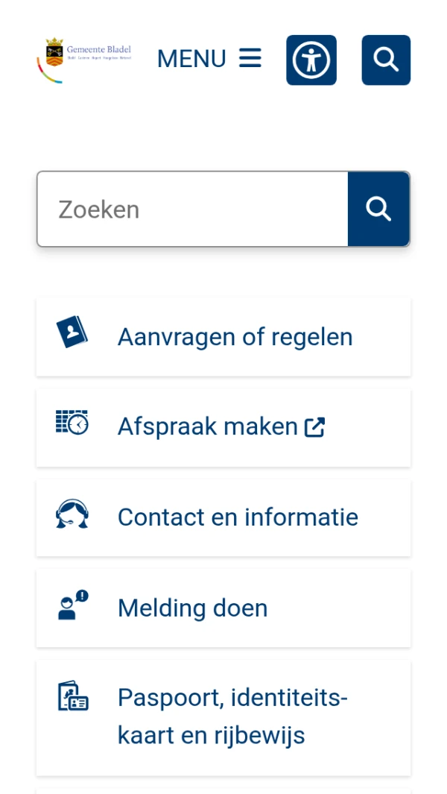Click the Afspraak maken calendar clock icon

tap(72, 423)
